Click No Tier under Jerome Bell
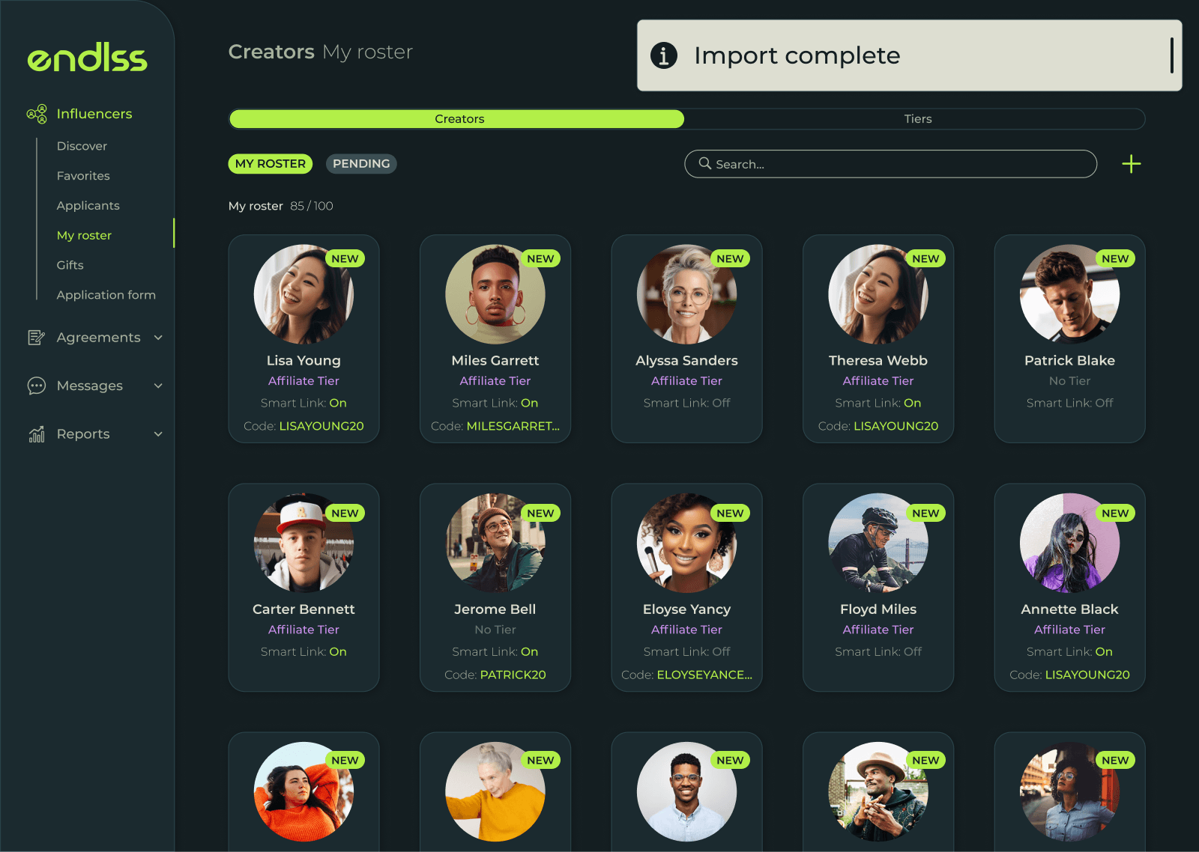The height and width of the screenshot is (852, 1199). tap(495, 630)
